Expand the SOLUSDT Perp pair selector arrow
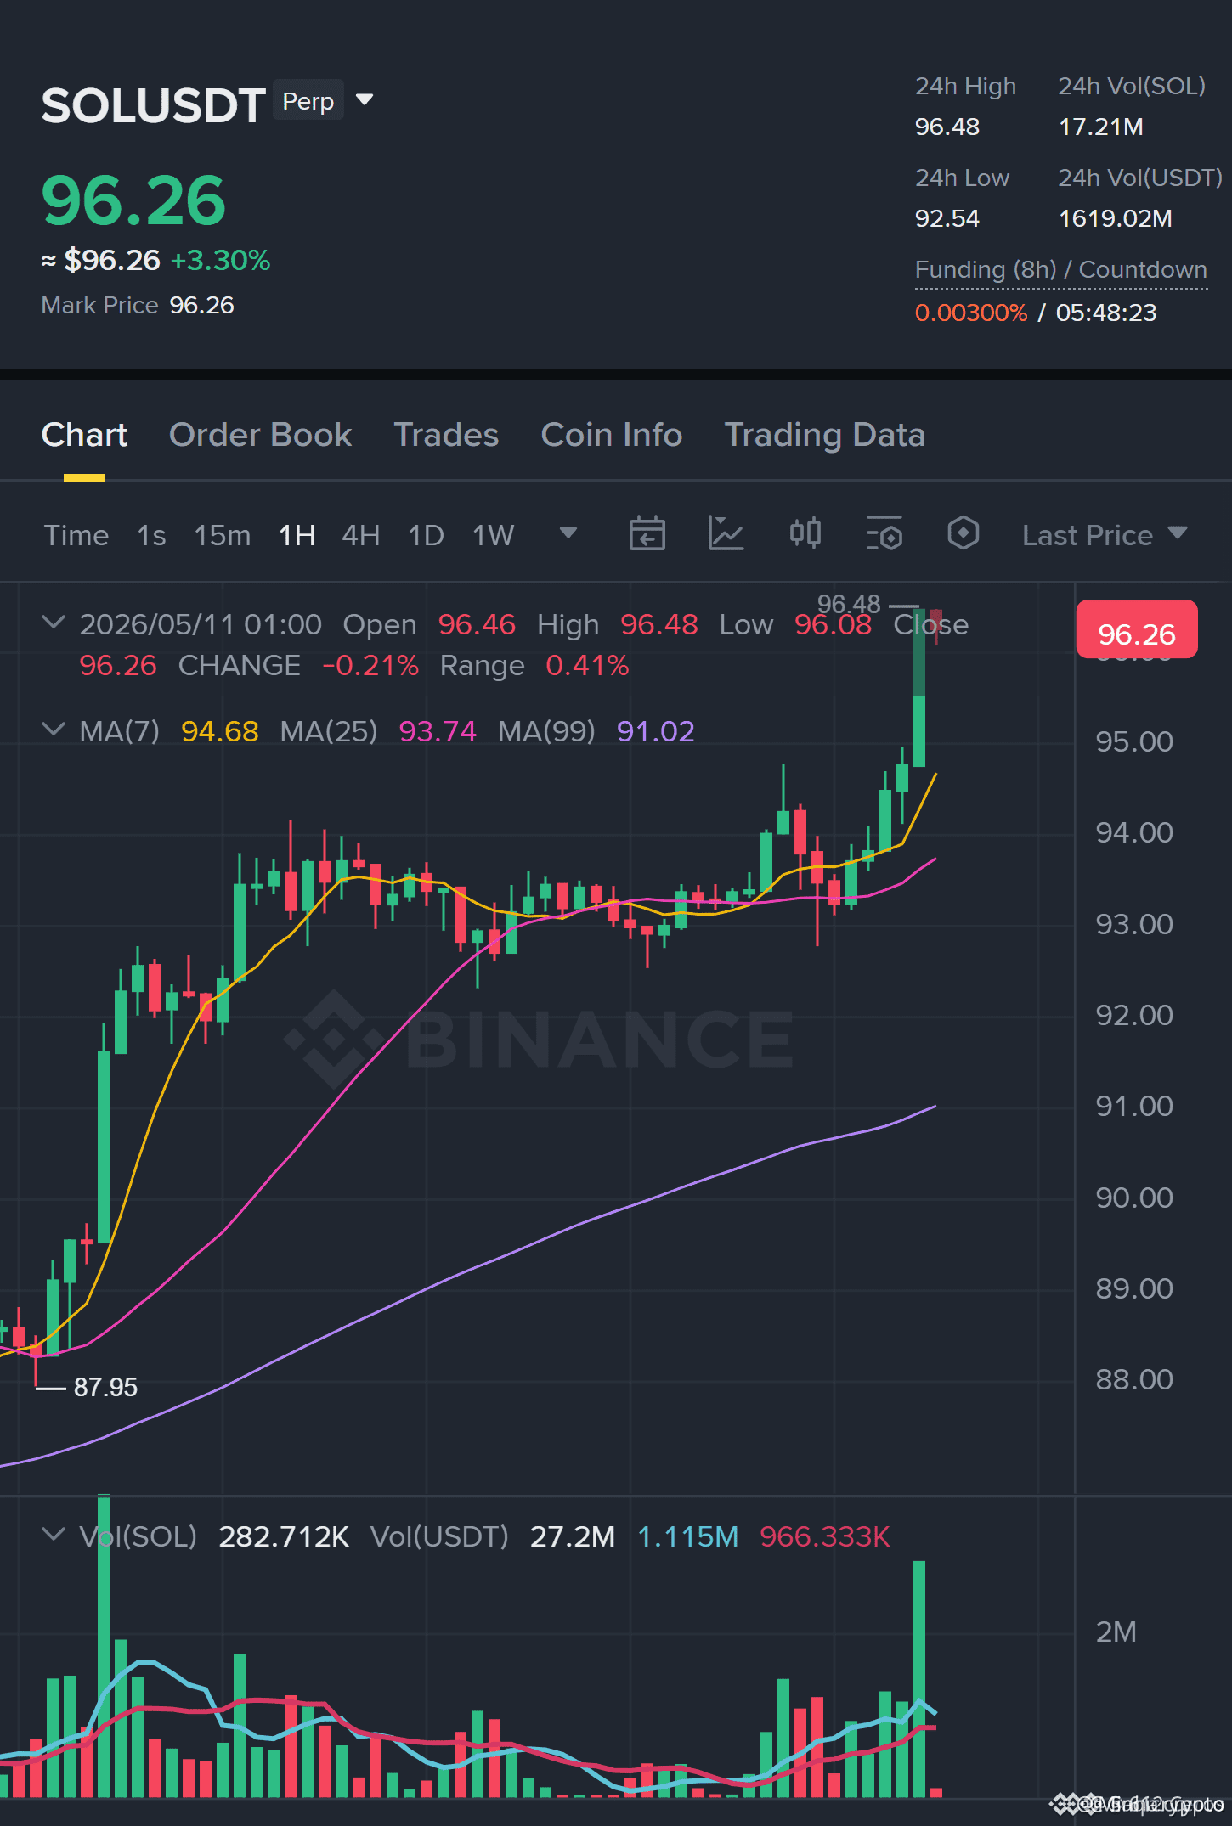The width and height of the screenshot is (1232, 1826). click(365, 100)
